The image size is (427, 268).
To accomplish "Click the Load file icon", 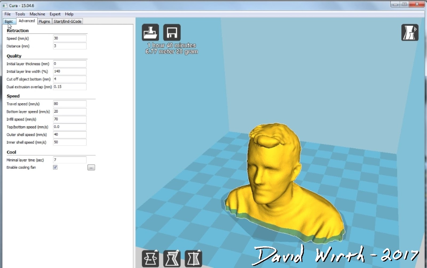I will pyautogui.click(x=151, y=32).
